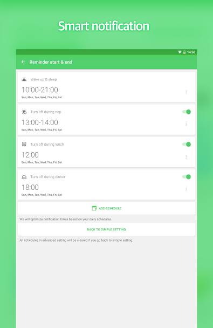The width and height of the screenshot is (213, 328).
Task: Disable Turn off during nap switch
Action: point(187,112)
